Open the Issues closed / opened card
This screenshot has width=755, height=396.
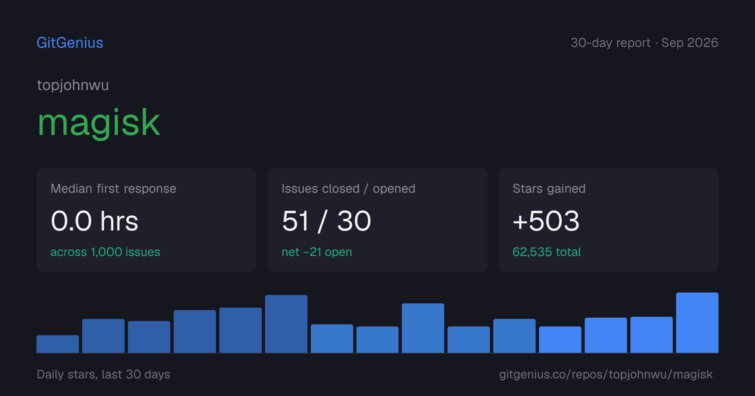[x=377, y=220]
